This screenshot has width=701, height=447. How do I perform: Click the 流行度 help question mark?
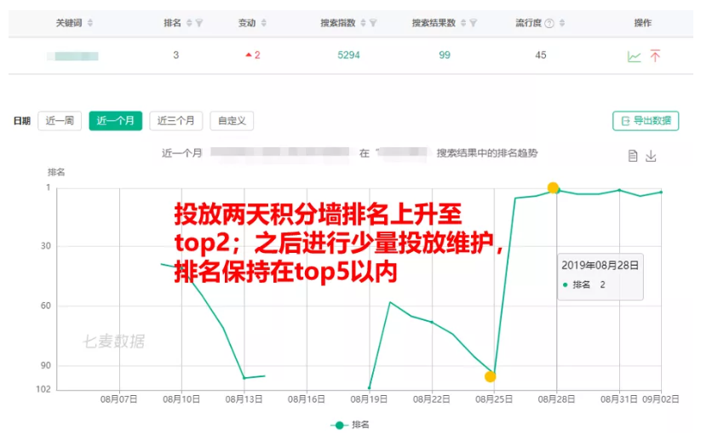click(549, 23)
